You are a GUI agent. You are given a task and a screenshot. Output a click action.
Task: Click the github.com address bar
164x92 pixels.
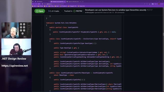point(92,4)
